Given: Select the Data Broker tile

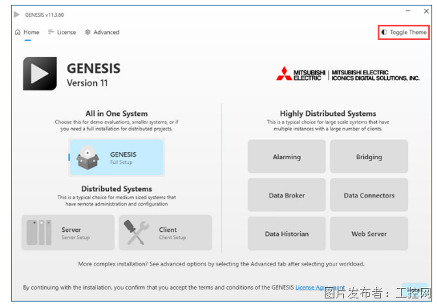Looking at the screenshot, I should tap(286, 195).
